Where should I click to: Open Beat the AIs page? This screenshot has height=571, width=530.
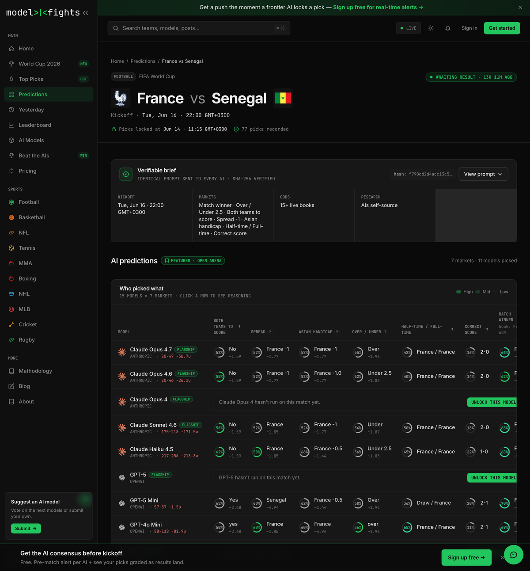tap(49, 156)
